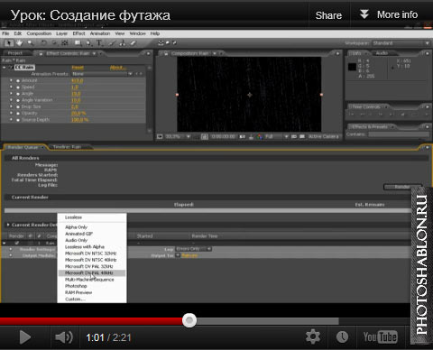Viewport: 433px width, 350px height.
Task: Toggle the speaker volume icon
Action: [x=64, y=337]
